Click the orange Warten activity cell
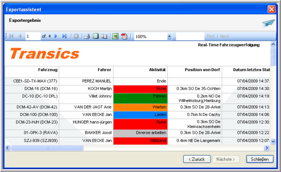 [x=140, y=108]
